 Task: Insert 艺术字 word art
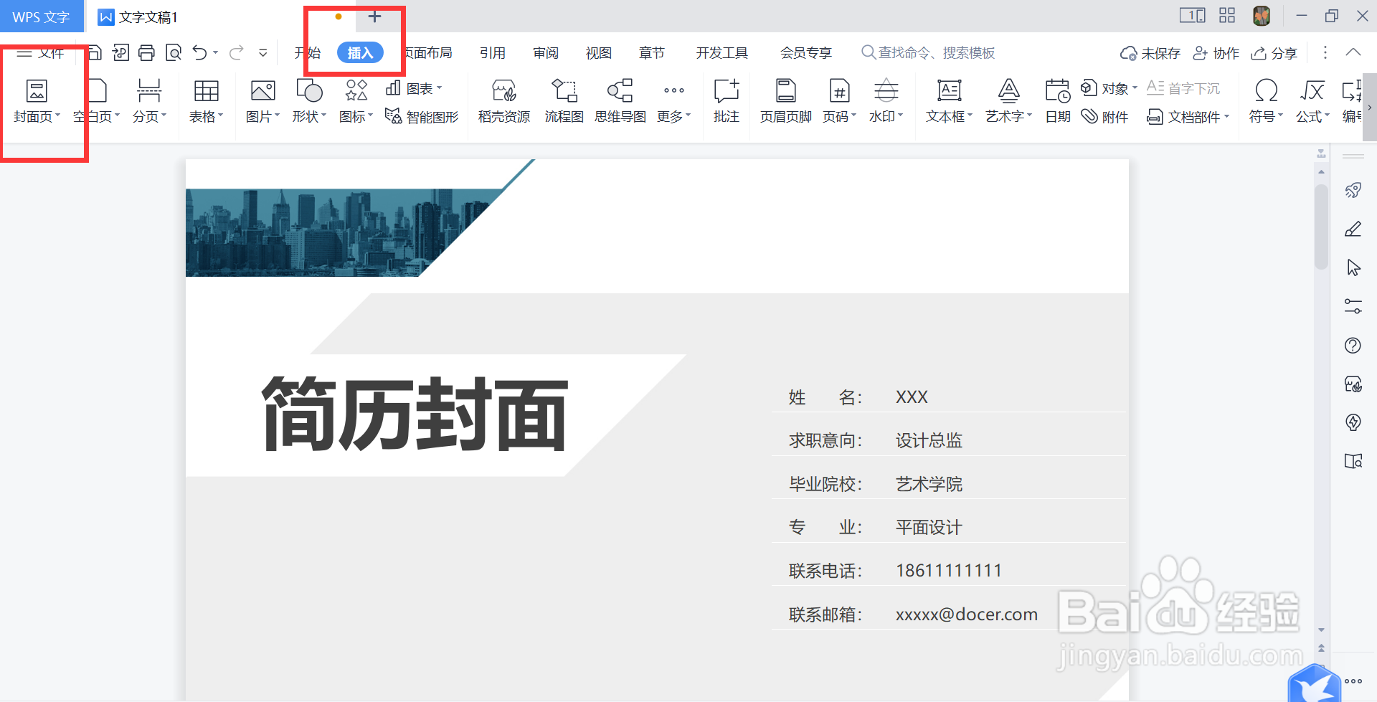point(1008,101)
